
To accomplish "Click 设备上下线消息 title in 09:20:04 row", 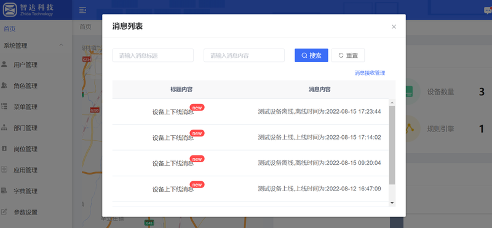I will click(x=173, y=163).
